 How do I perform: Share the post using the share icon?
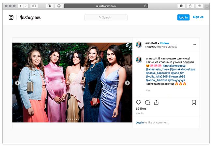(156, 102)
